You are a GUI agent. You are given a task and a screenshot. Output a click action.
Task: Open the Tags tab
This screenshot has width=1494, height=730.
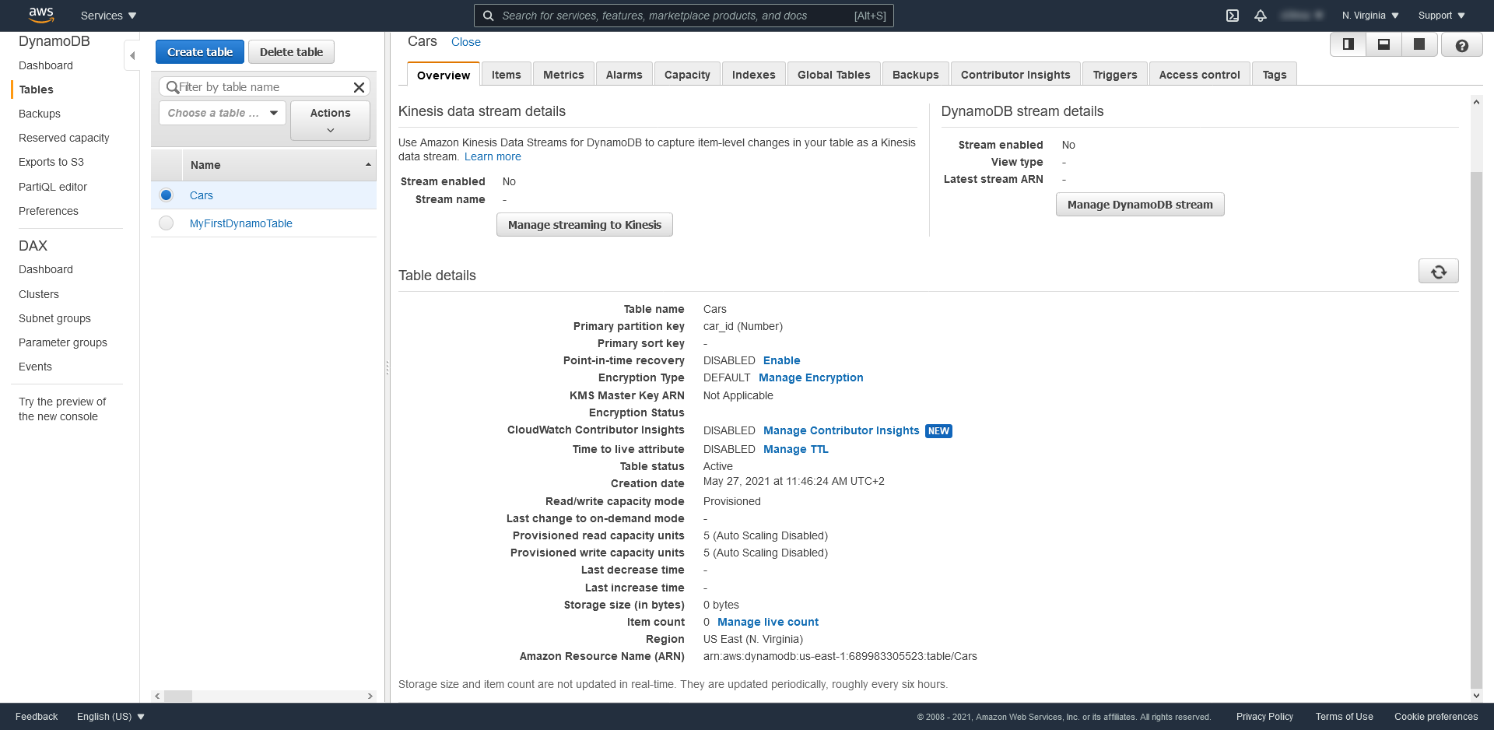tap(1275, 75)
